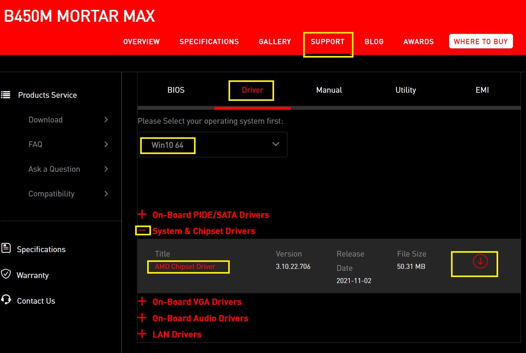Screen dimensions: 526x353
Task: Click the AMD Chipset Driver title link
Action: (185, 267)
